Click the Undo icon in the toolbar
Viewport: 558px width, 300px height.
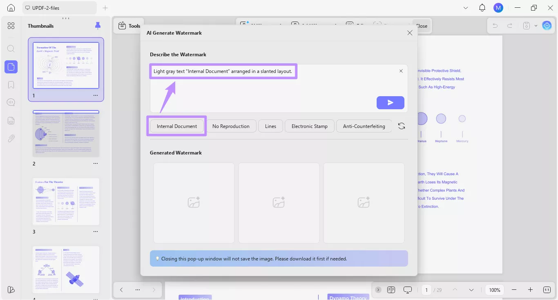(x=495, y=25)
